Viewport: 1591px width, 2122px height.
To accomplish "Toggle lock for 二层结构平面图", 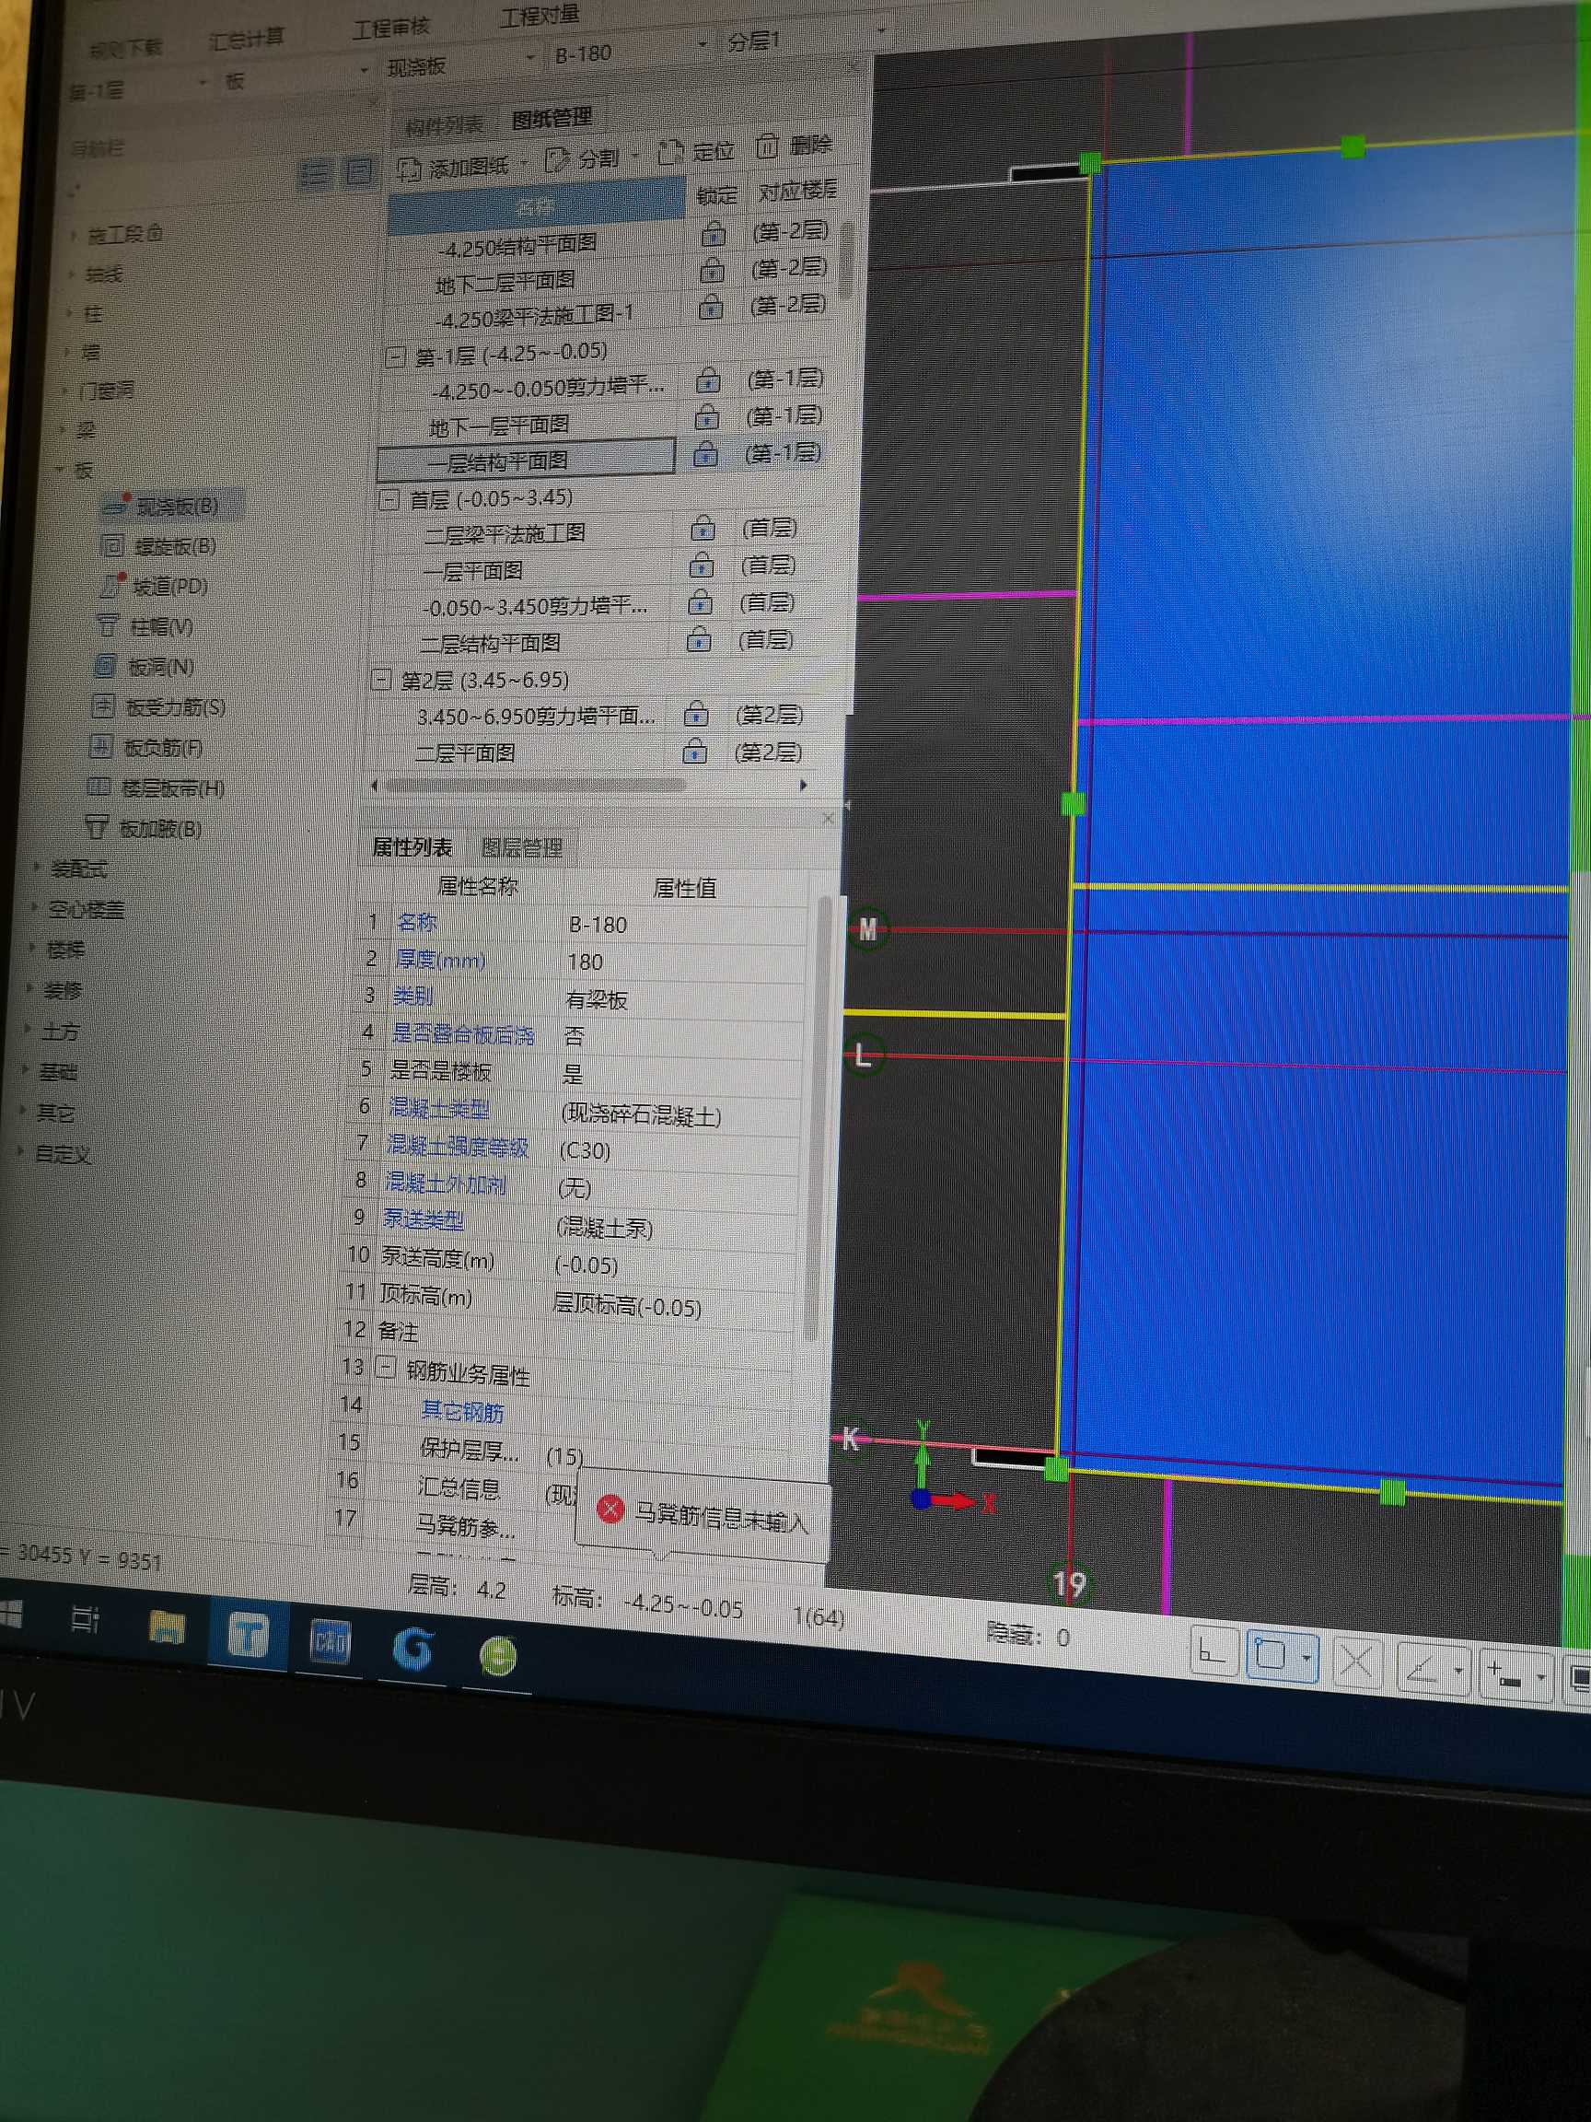I will click(699, 639).
